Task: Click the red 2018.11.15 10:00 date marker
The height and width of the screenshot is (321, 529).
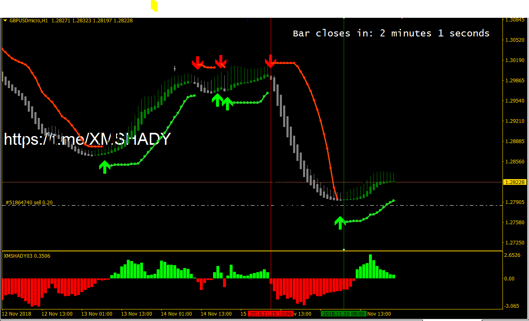Action: pos(270,314)
